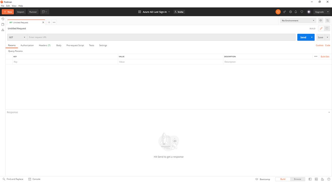332x182 pixels.
Task: Click the query param Value field
Action: point(171,62)
